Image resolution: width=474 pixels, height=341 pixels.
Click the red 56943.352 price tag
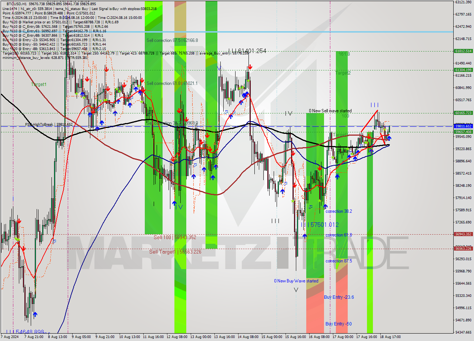(x=463, y=234)
